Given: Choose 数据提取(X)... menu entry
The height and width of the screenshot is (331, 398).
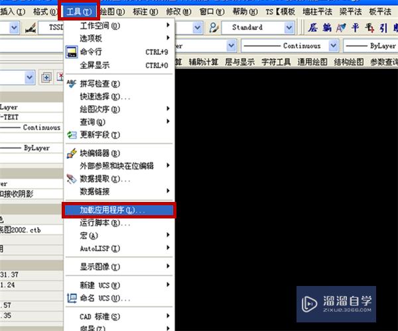Looking at the screenshot, I should (x=119, y=179).
